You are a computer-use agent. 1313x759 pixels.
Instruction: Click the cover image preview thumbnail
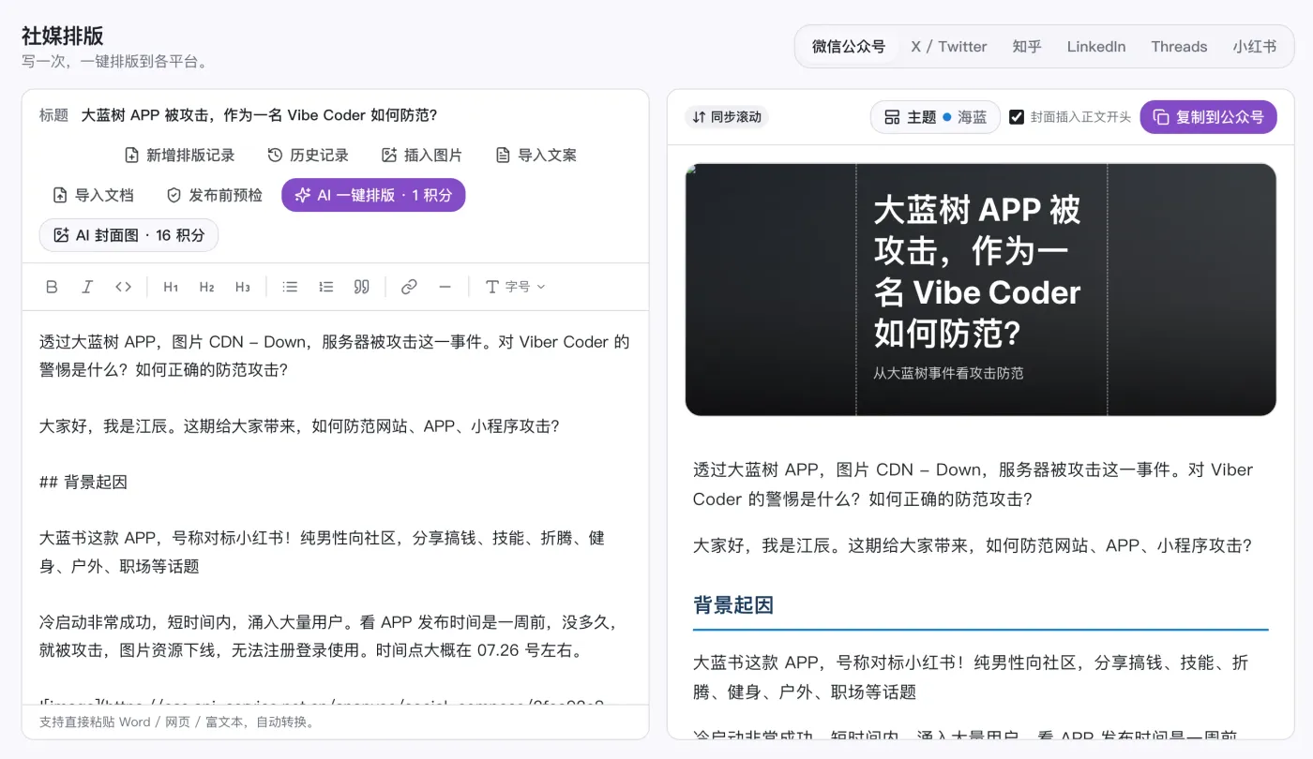tap(980, 290)
